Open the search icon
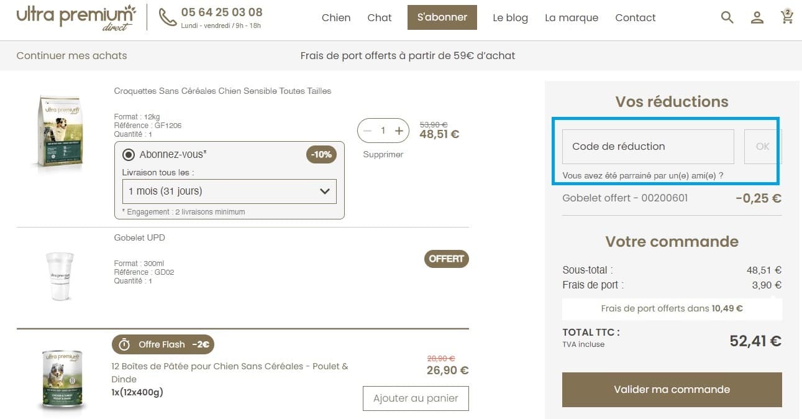Image resolution: width=802 pixels, height=419 pixels. (x=726, y=17)
